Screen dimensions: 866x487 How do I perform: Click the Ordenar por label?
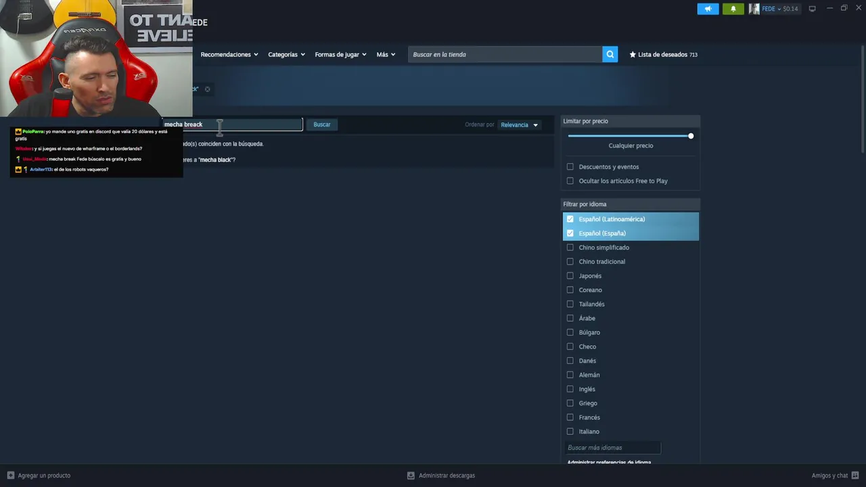[x=480, y=124]
